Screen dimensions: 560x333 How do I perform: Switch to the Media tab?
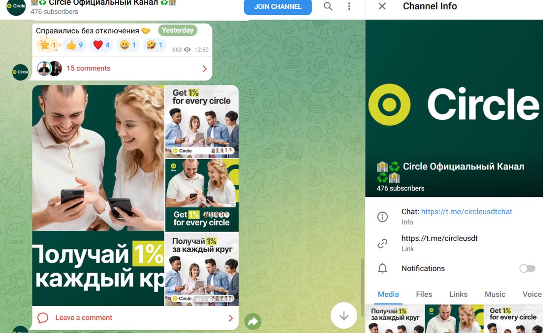388,294
